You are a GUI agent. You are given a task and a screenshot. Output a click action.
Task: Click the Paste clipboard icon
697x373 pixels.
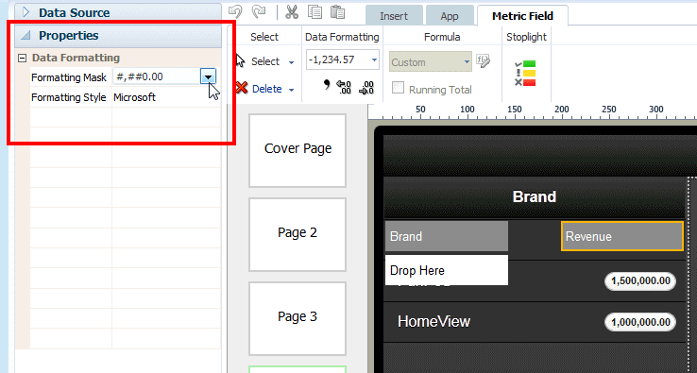pyautogui.click(x=338, y=12)
